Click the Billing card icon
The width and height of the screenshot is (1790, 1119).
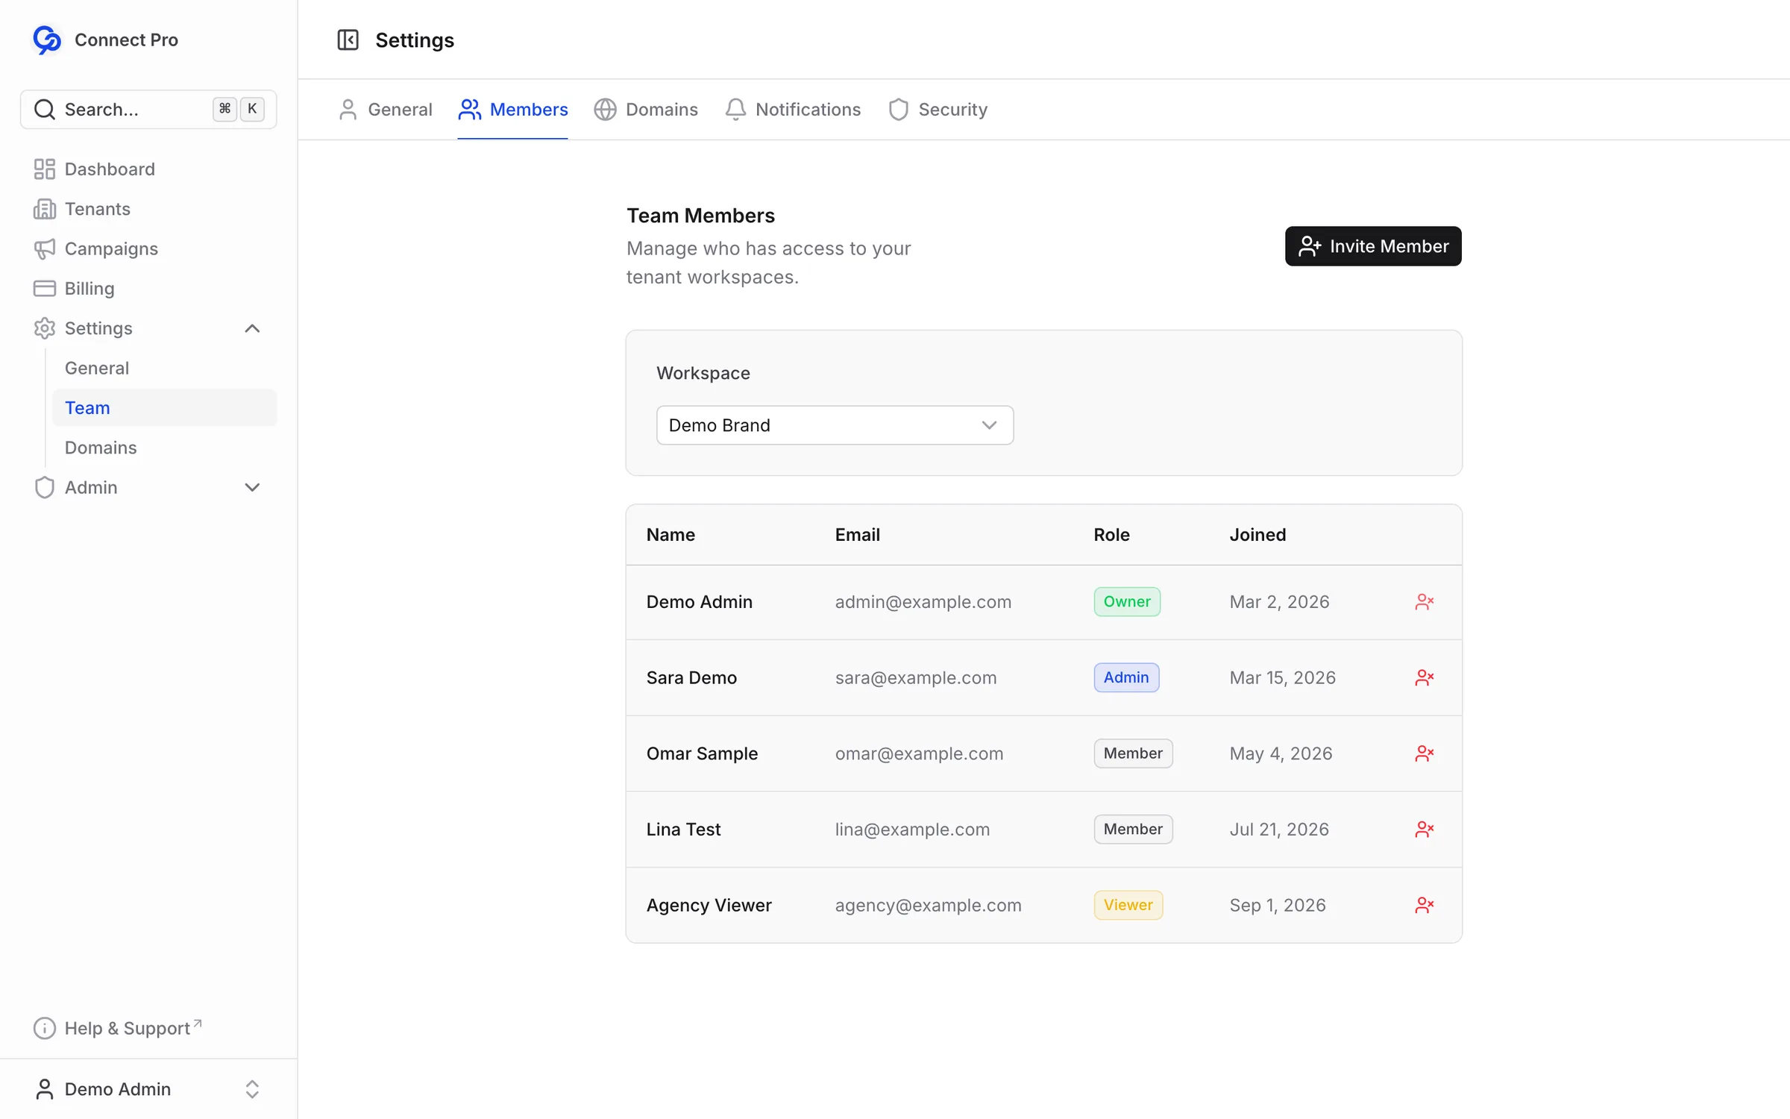[45, 289]
